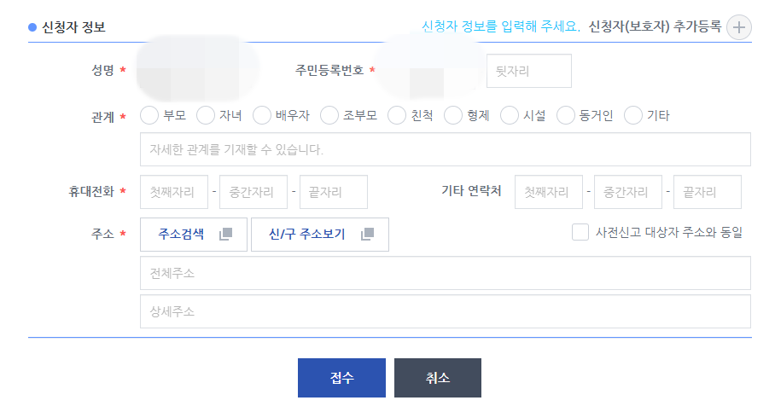Click the 주민등록번호 field label
The width and height of the screenshot is (775, 412).
click(329, 70)
